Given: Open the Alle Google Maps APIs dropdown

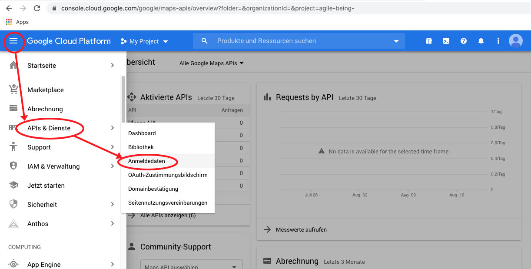Looking at the screenshot, I should 212,63.
